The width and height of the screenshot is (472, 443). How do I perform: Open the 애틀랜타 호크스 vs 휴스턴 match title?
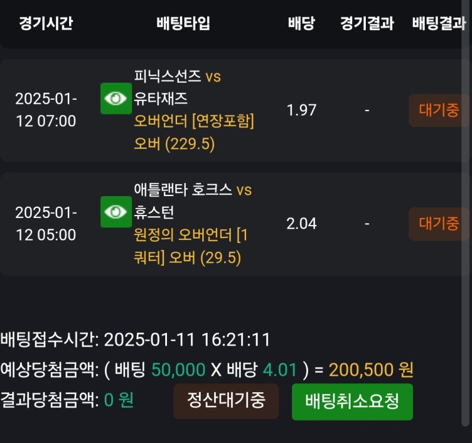coord(192,200)
